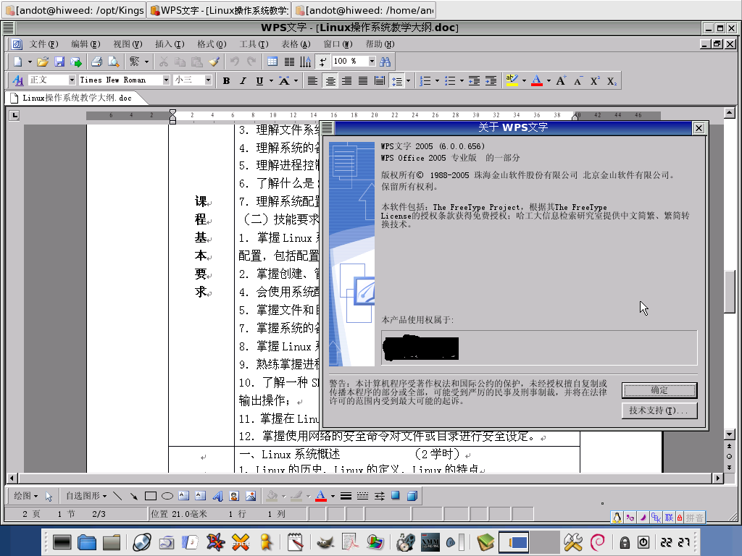Switch to the /opt/Kings terminal taskbar window

(75, 10)
